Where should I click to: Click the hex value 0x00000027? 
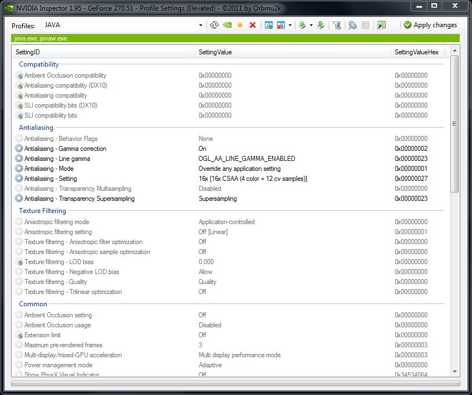coord(411,179)
